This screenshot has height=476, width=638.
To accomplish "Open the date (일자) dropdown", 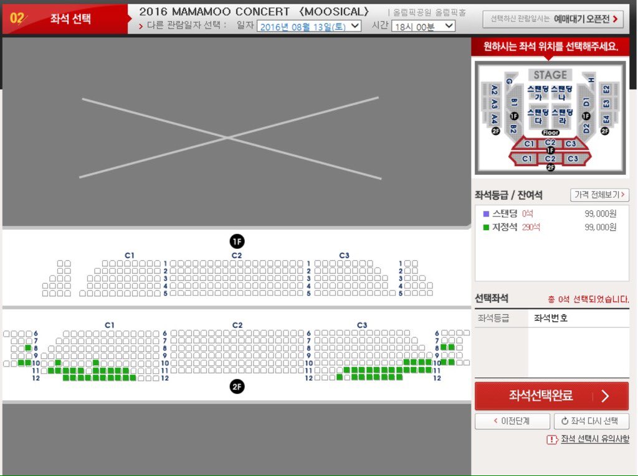I will (x=309, y=26).
